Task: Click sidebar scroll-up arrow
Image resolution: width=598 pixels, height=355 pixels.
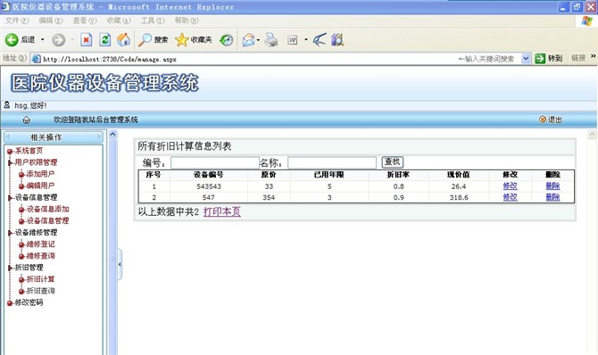Action: [112, 134]
